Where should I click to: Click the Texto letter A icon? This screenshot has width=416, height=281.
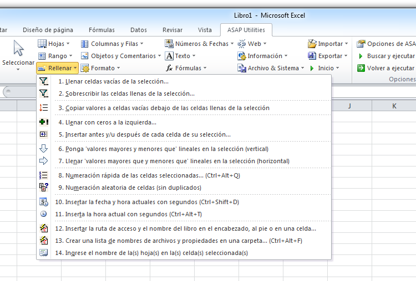(169, 56)
